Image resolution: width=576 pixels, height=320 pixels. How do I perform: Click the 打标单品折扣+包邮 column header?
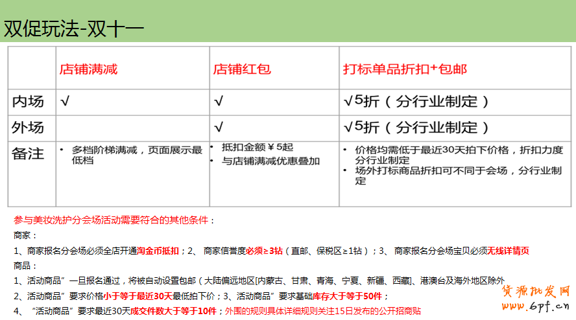(405, 69)
